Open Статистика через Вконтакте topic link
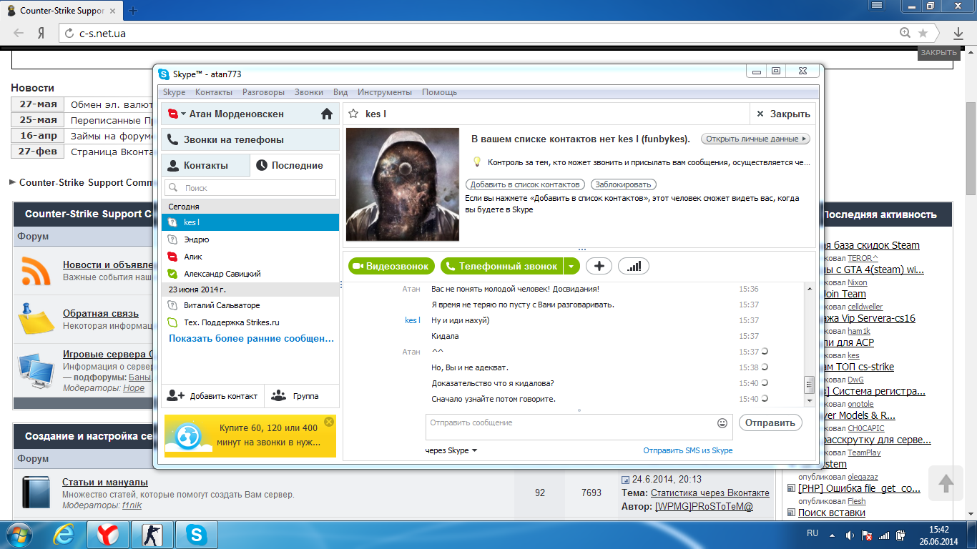Viewport: 977px width, 549px height. click(710, 493)
